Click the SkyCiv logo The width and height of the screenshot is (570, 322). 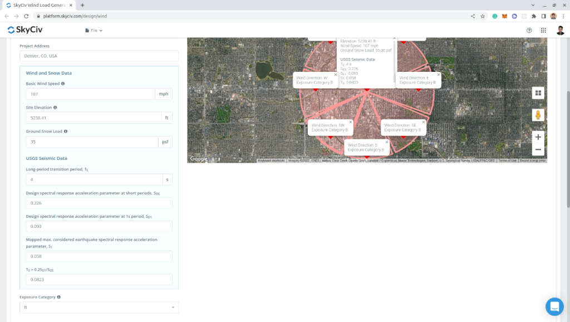click(x=25, y=30)
